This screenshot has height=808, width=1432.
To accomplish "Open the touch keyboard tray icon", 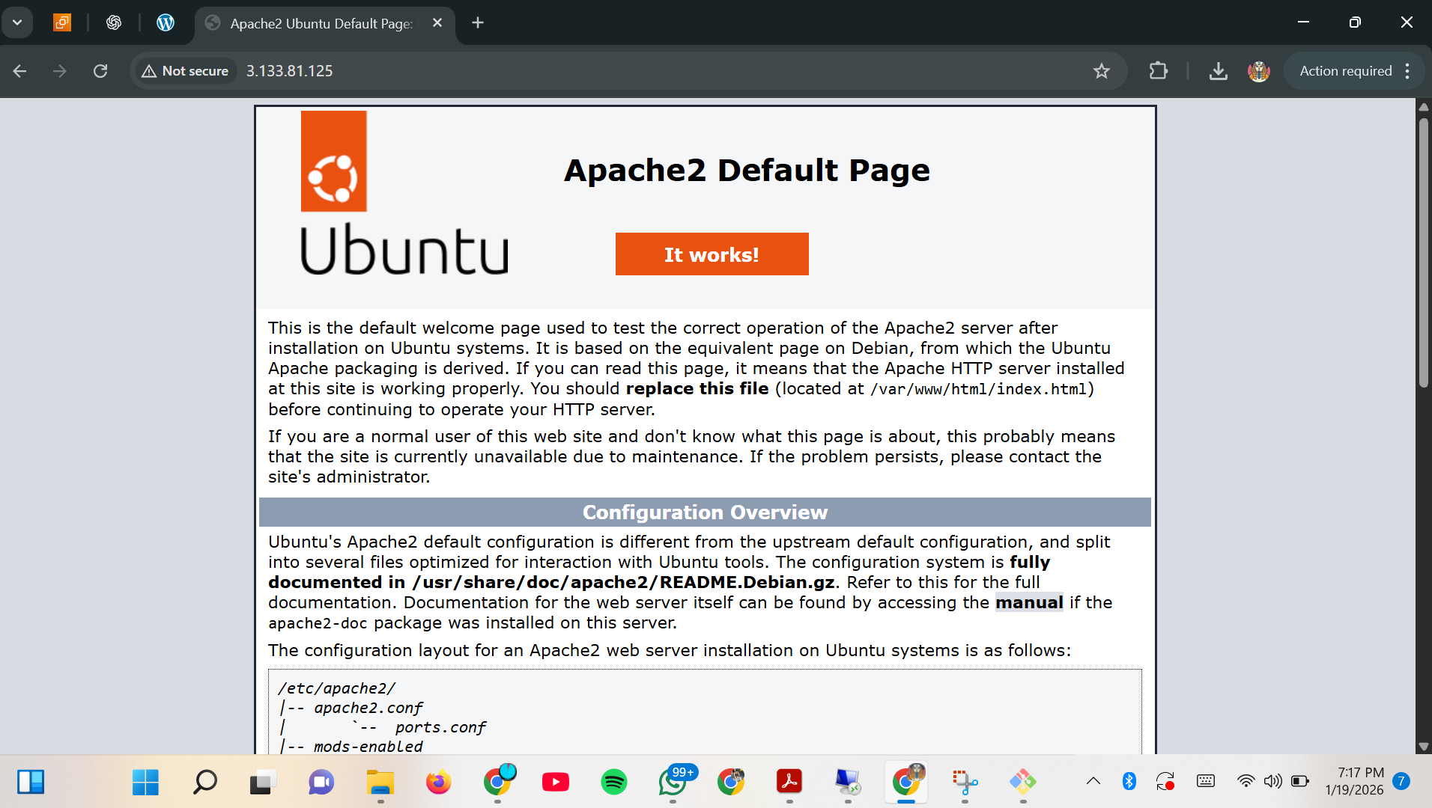I will point(1206,781).
